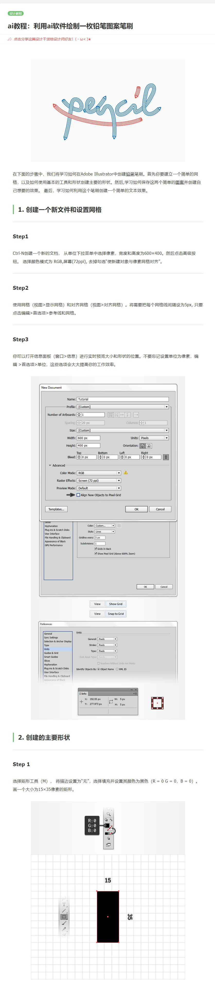Select the Line Segment tool
The image size is (215, 989).
tap(64, 910)
